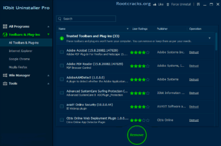Viewport: 221px width, 146px height.
Task: Click the Force Uninstall trash icon
Action: [168, 4]
